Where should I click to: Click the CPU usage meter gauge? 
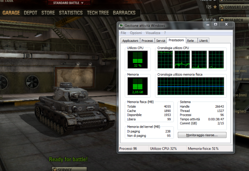(137, 59)
